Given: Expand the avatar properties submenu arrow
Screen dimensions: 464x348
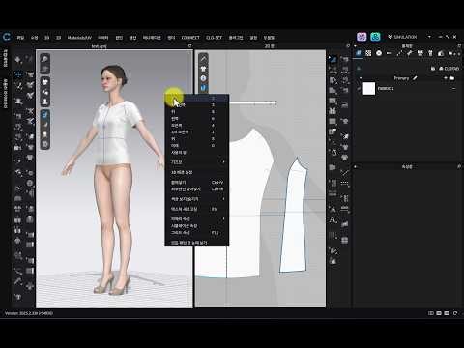Looking at the screenshot, I should coord(223,219).
